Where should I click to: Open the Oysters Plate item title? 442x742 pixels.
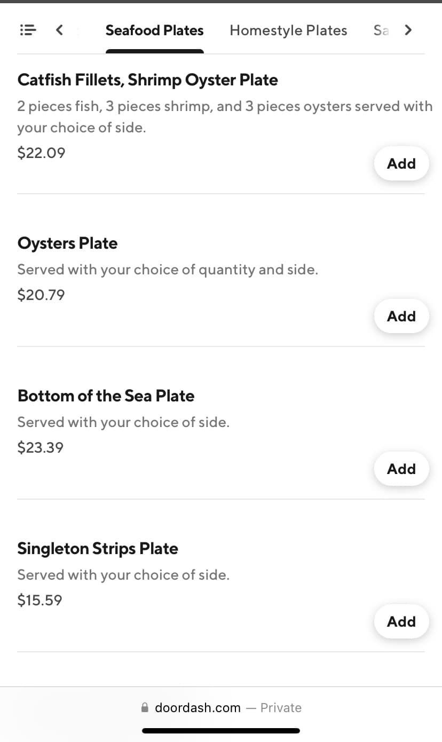tap(67, 243)
